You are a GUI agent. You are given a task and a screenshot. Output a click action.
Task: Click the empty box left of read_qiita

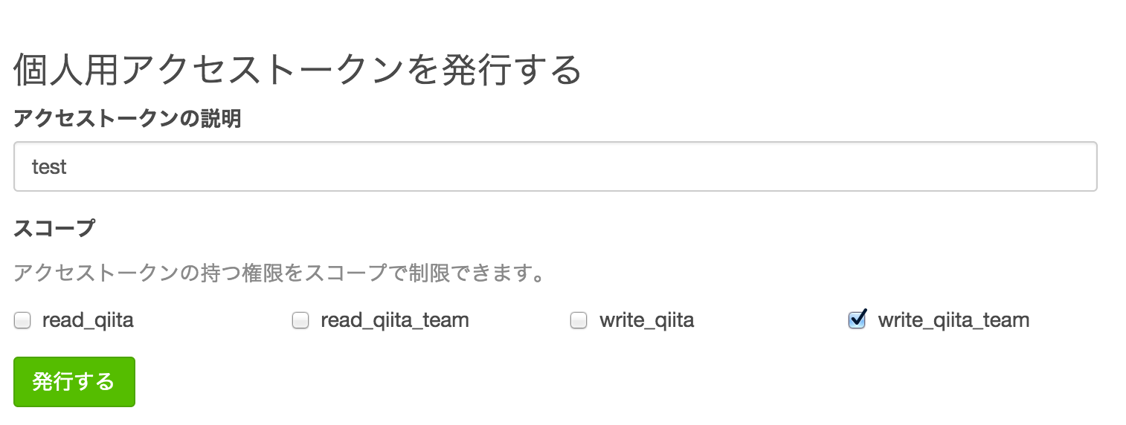pyautogui.click(x=22, y=321)
